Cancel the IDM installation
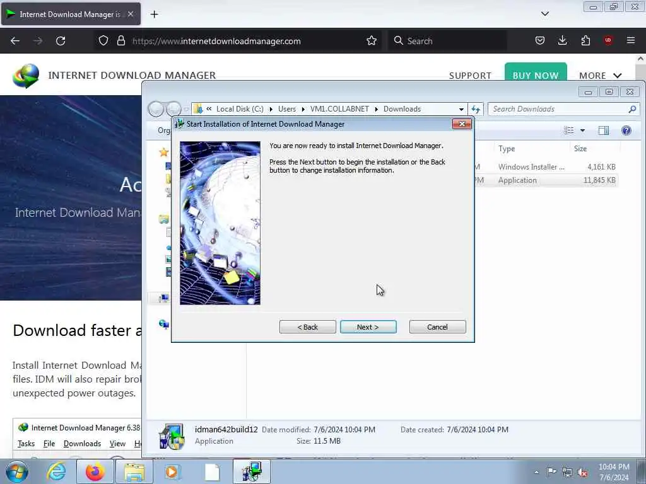 pyautogui.click(x=437, y=327)
